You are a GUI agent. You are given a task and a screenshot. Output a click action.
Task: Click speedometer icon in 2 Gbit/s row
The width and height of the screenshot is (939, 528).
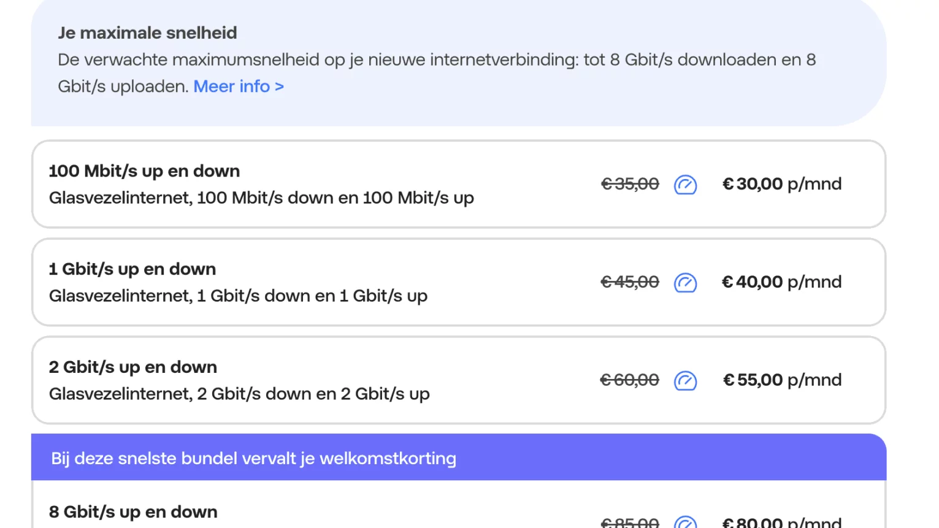coord(685,381)
